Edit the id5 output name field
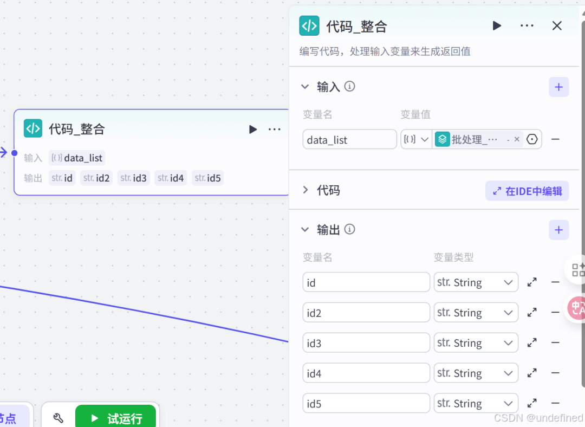The width and height of the screenshot is (585, 427). coord(366,403)
